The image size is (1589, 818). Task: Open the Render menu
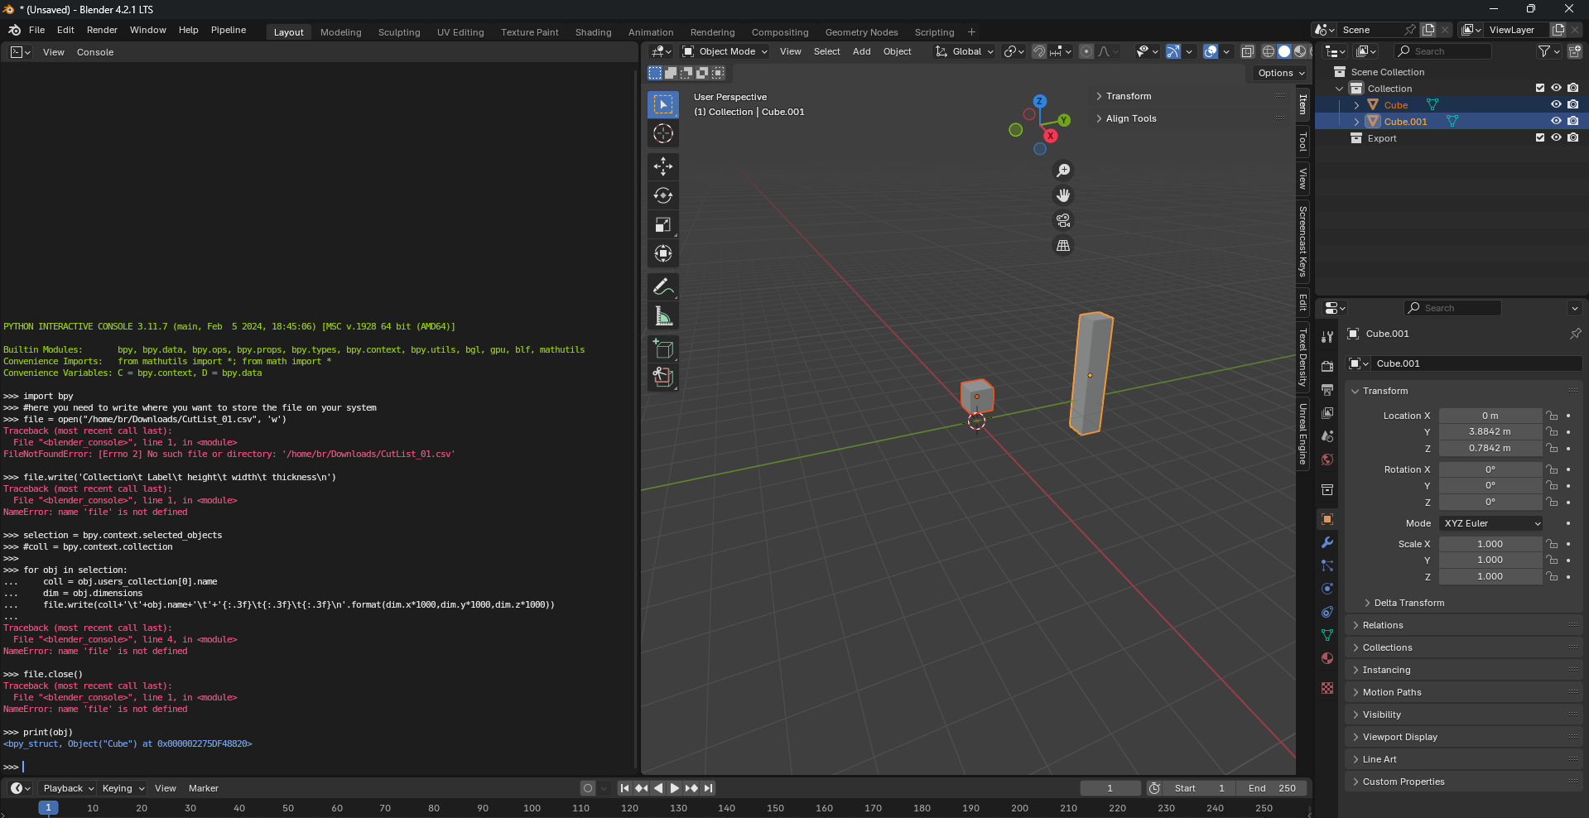(x=102, y=30)
